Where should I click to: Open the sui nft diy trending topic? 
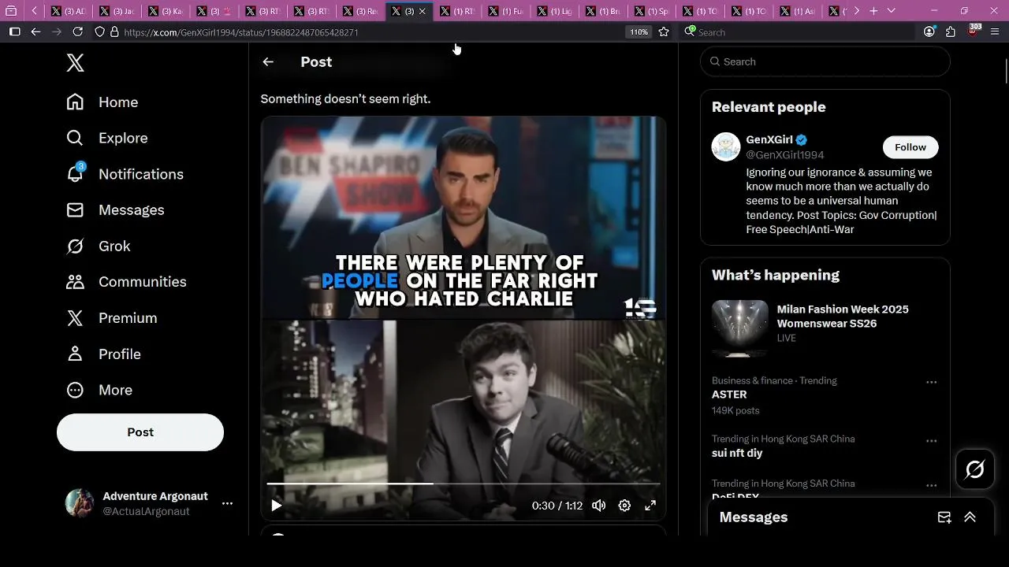point(737,453)
